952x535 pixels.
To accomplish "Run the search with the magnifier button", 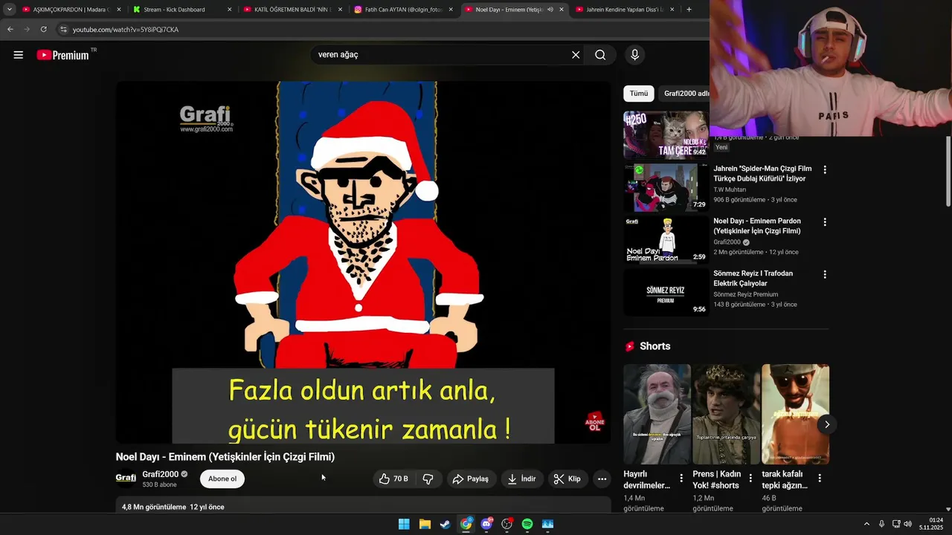I will pyautogui.click(x=600, y=55).
